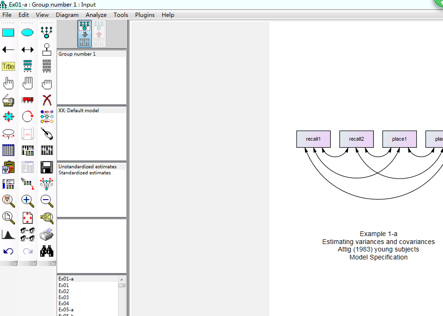Click the resize diagram to fit page icon

coord(28,218)
